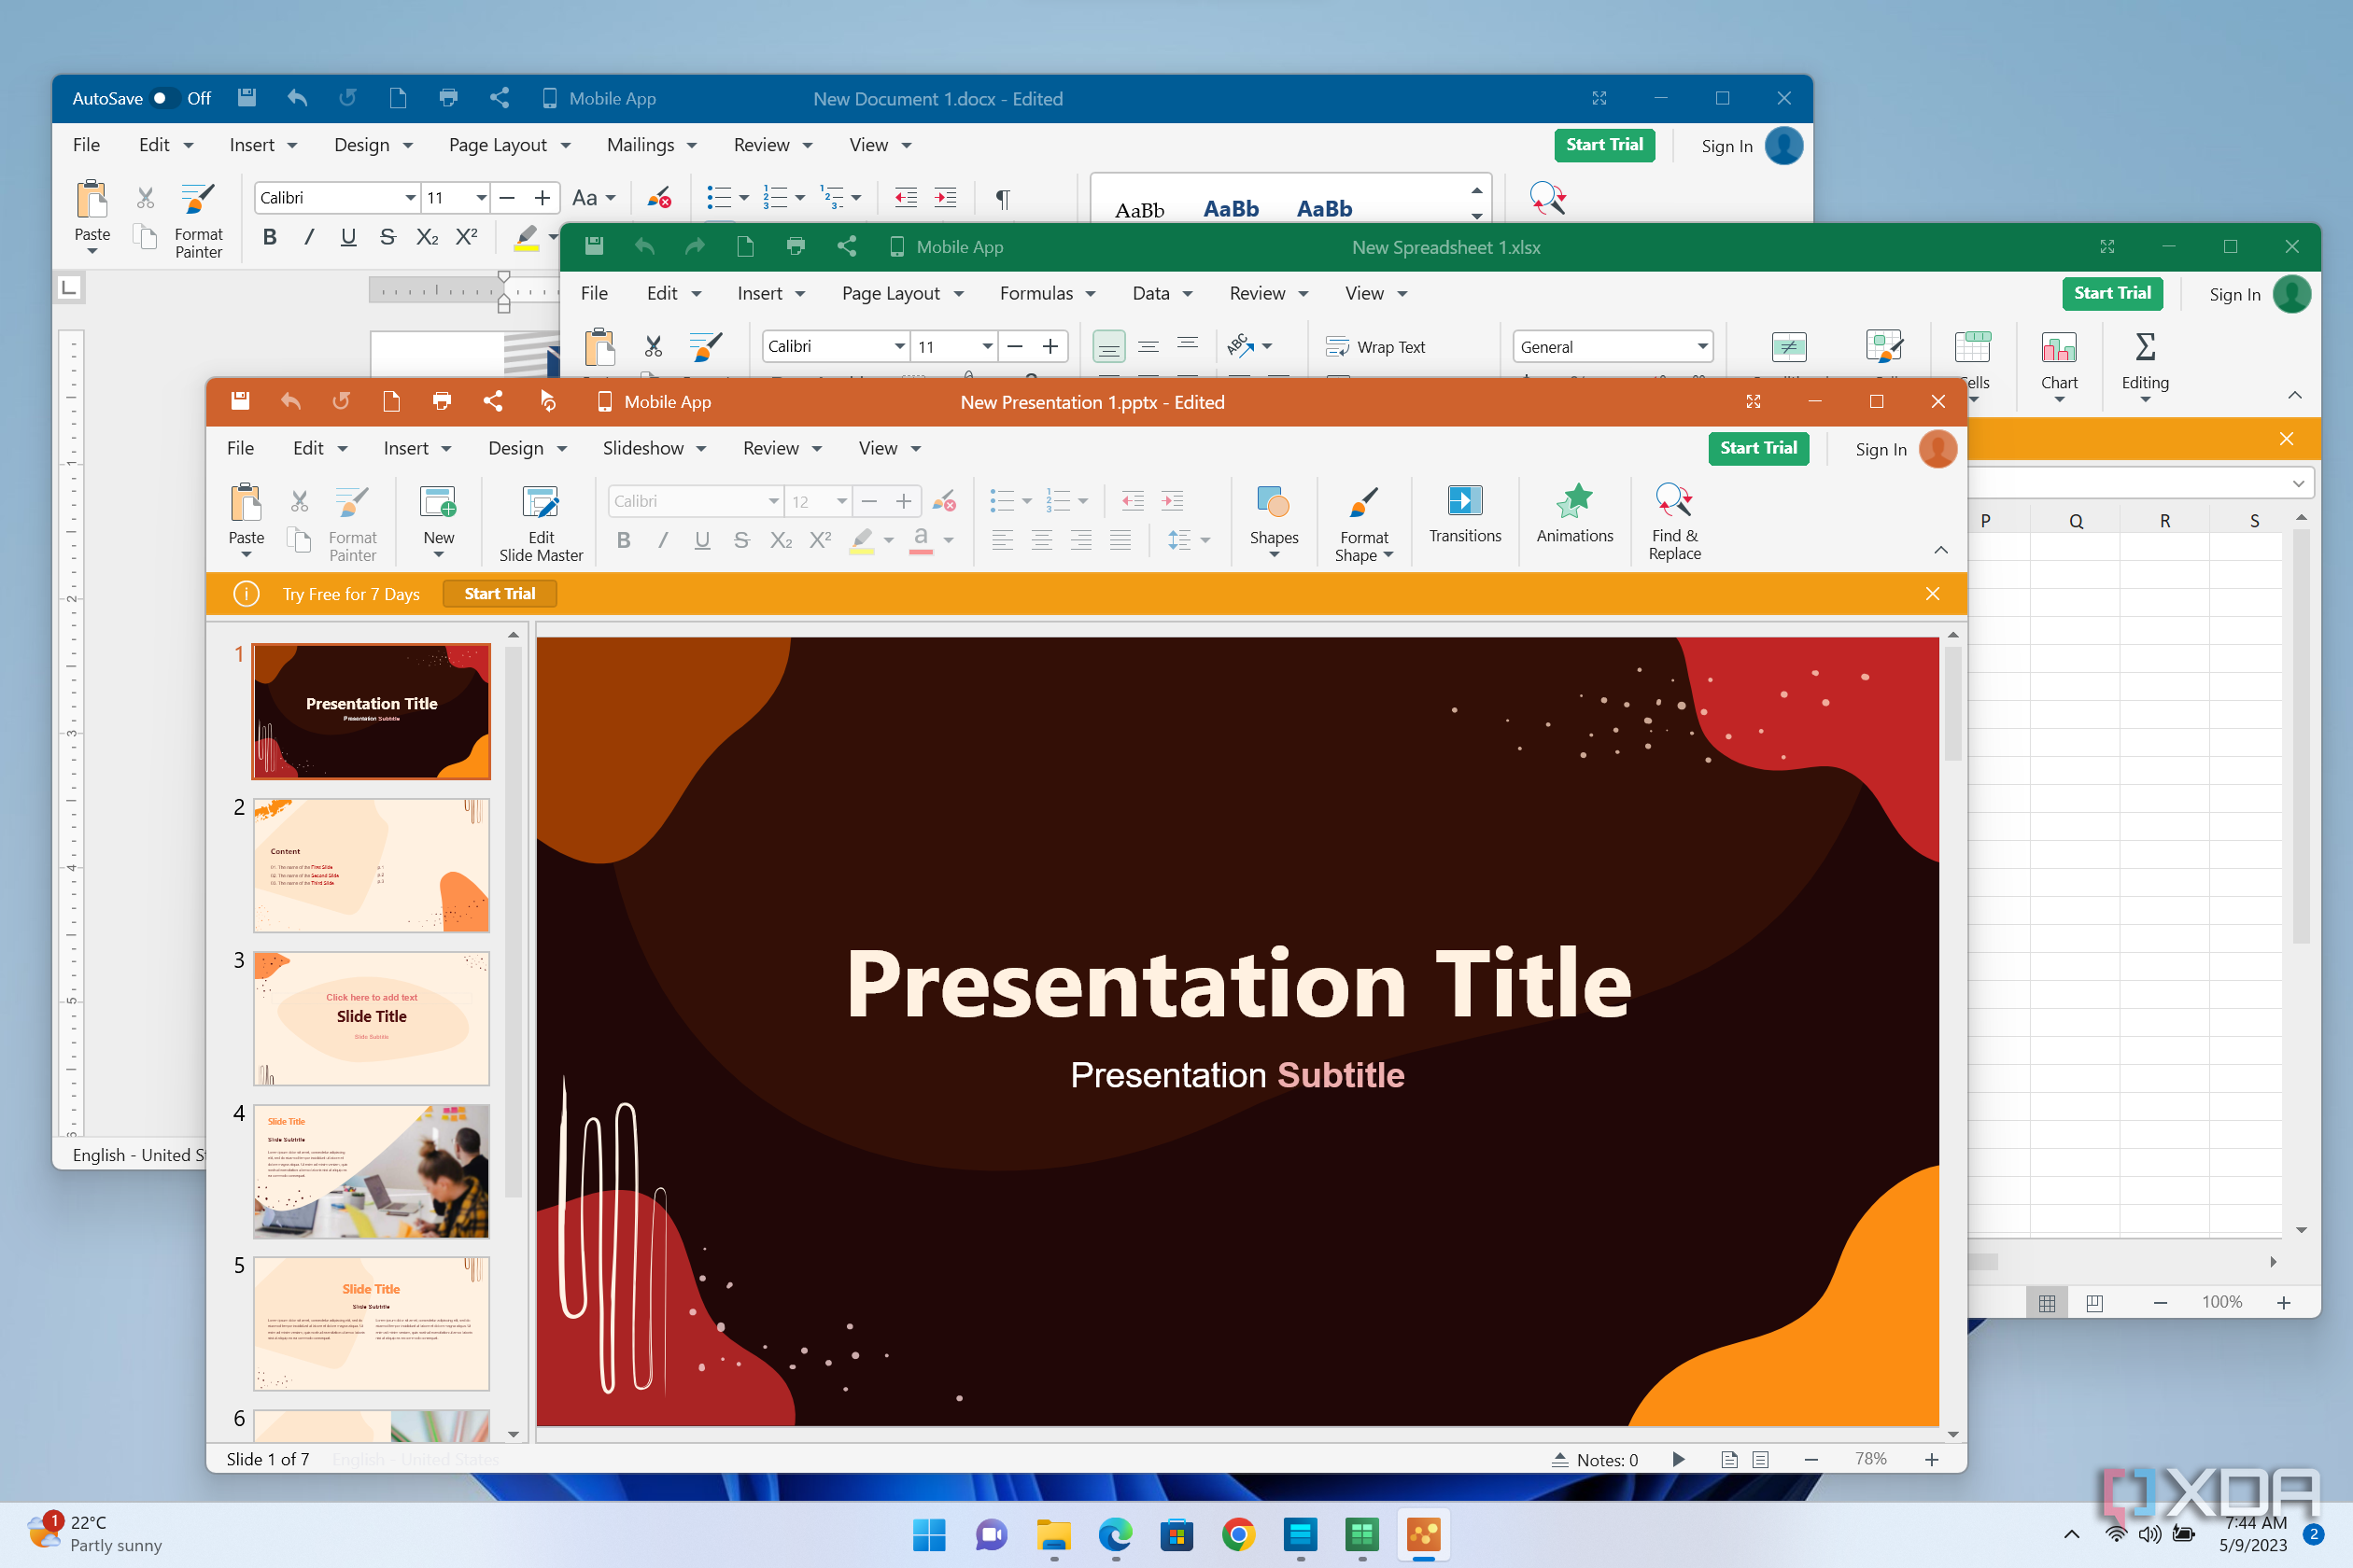
Task: Click Start Trial in the orange trial banner
Action: (x=500, y=594)
